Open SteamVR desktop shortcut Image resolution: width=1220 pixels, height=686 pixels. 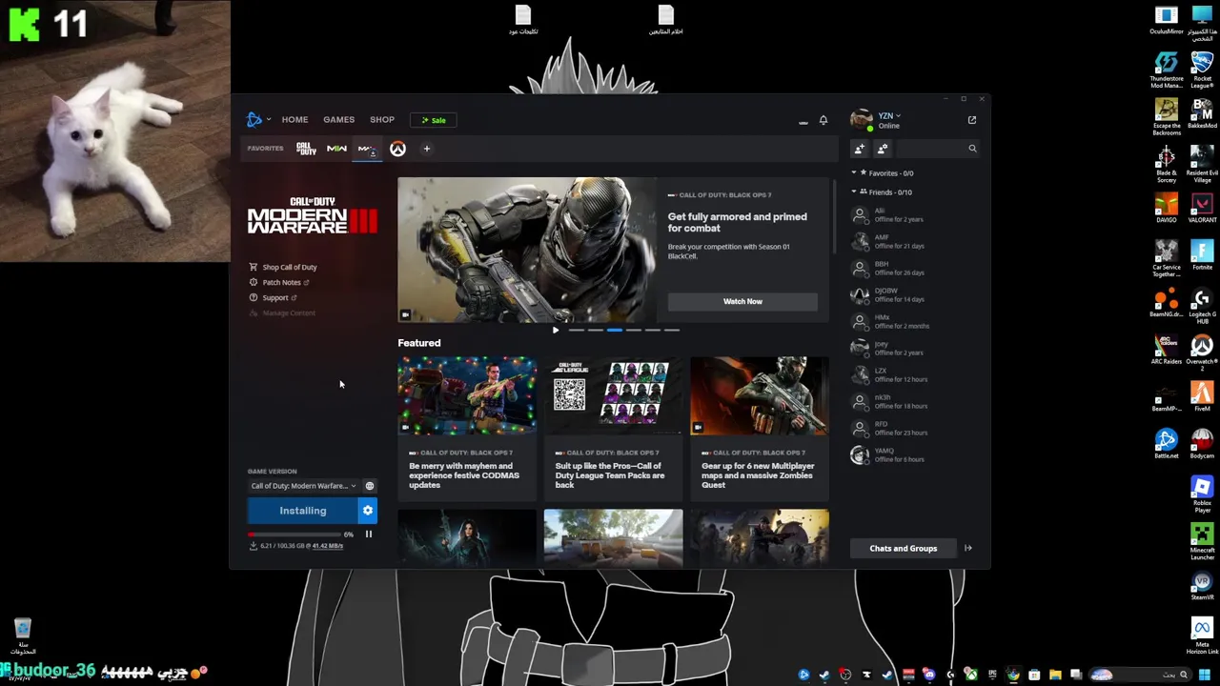(1202, 586)
